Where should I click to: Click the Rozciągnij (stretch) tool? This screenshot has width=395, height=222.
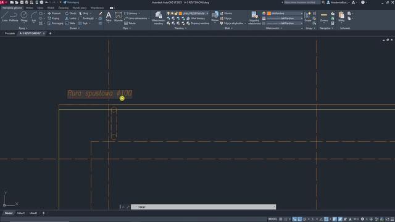click(55, 23)
